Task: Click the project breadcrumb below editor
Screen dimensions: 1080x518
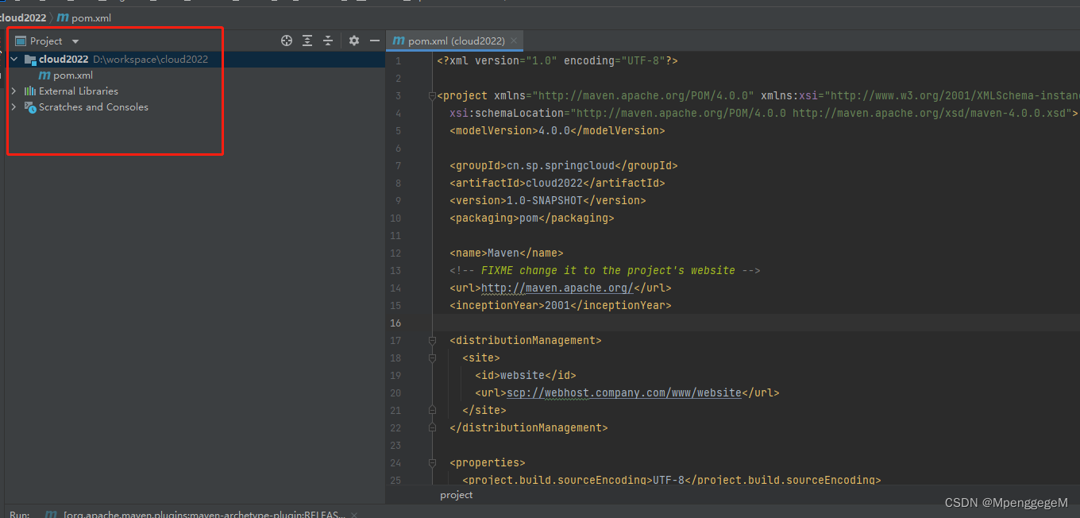Action: coord(457,494)
